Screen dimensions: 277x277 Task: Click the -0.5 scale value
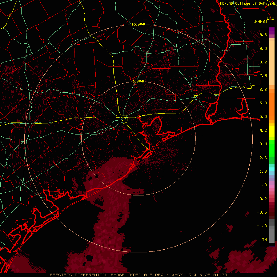click(x=262, y=212)
